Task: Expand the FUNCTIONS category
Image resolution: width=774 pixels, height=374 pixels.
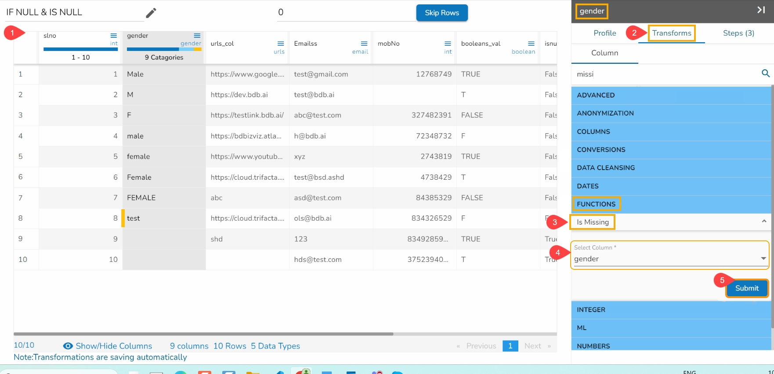Action: coord(596,204)
